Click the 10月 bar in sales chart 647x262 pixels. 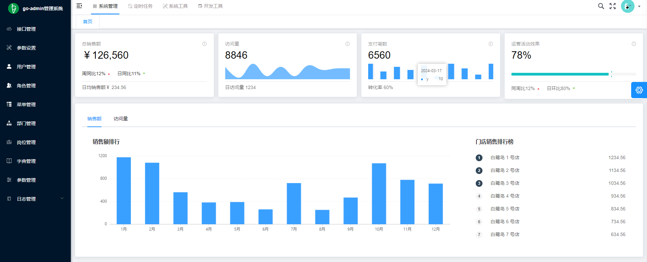[x=379, y=194]
